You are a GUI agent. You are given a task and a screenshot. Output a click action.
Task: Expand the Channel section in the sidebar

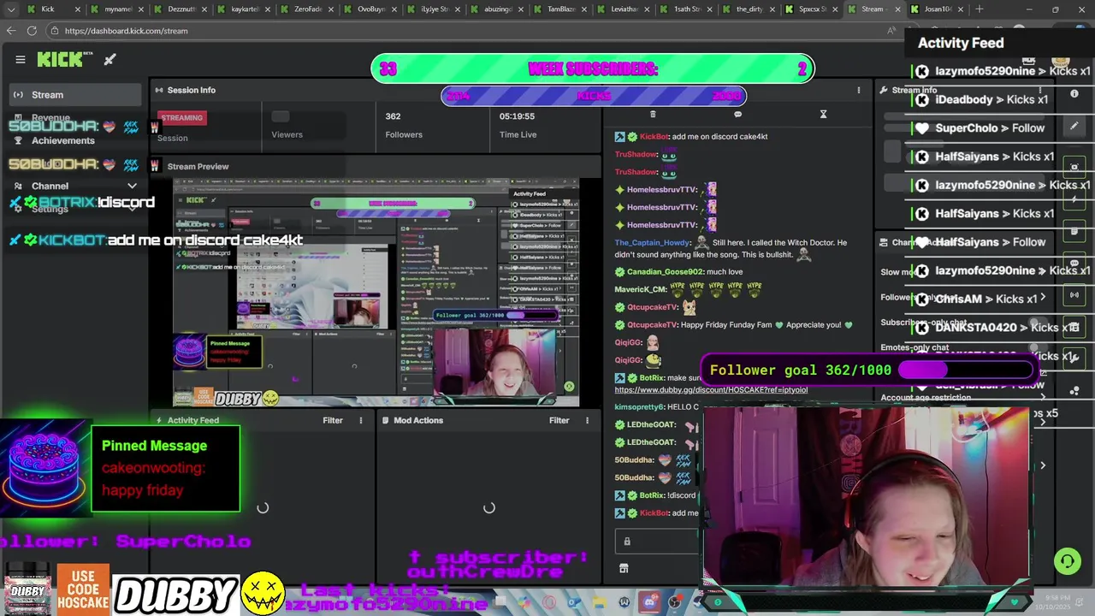click(x=132, y=186)
